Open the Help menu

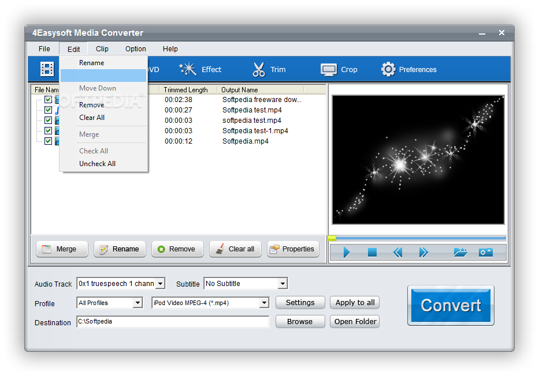[170, 48]
